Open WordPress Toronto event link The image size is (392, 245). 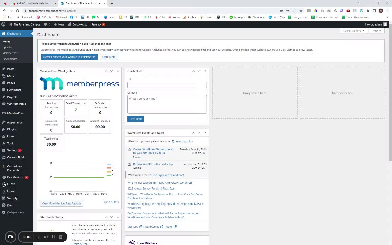[153, 151]
